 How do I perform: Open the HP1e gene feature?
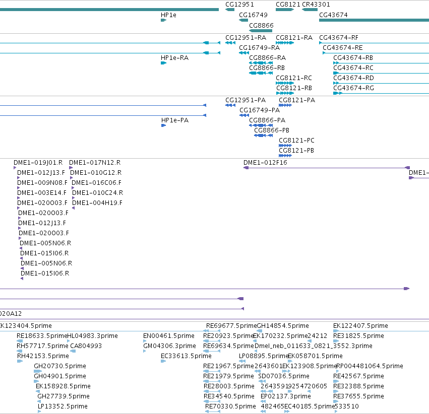click(164, 20)
